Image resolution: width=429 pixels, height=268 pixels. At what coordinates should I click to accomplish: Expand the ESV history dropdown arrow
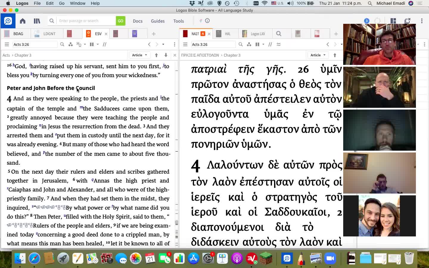(163, 44)
